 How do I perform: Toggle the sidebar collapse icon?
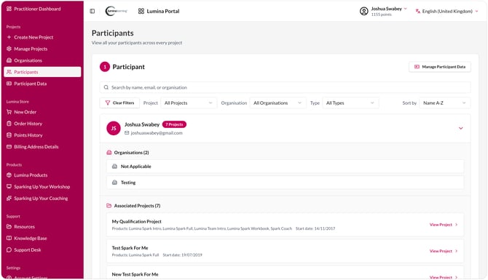click(x=92, y=11)
